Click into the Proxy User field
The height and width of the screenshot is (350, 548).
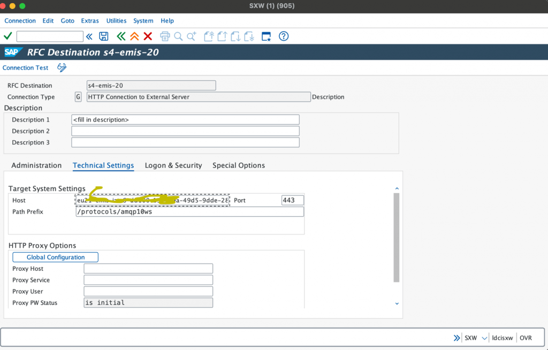click(x=148, y=291)
